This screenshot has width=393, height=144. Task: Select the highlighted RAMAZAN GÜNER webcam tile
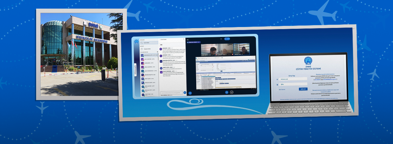241,50
